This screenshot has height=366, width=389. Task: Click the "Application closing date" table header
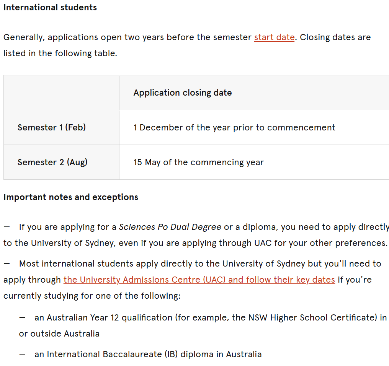pos(183,93)
